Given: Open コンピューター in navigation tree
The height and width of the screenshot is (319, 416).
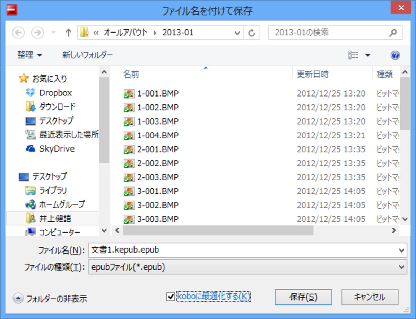Looking at the screenshot, I should (53, 232).
